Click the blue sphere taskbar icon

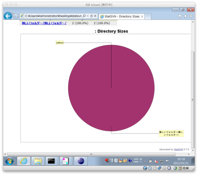point(81,161)
